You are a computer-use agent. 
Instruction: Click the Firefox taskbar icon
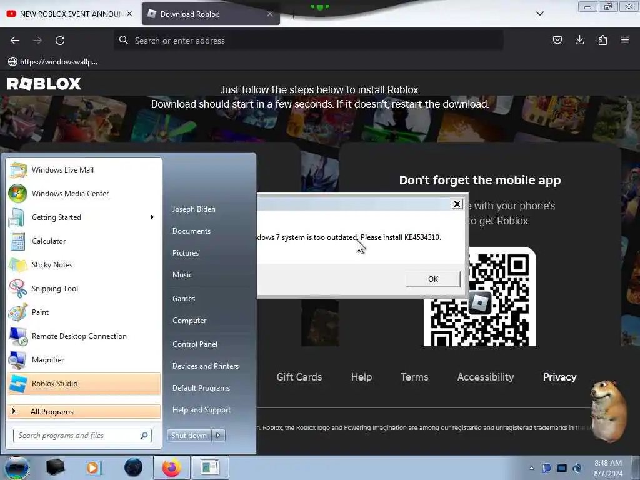tap(171, 467)
